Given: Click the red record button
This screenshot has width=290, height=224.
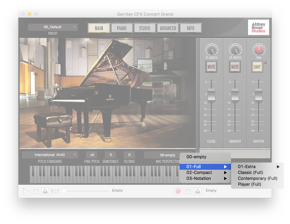Looking at the screenshot, I should click(178, 191).
